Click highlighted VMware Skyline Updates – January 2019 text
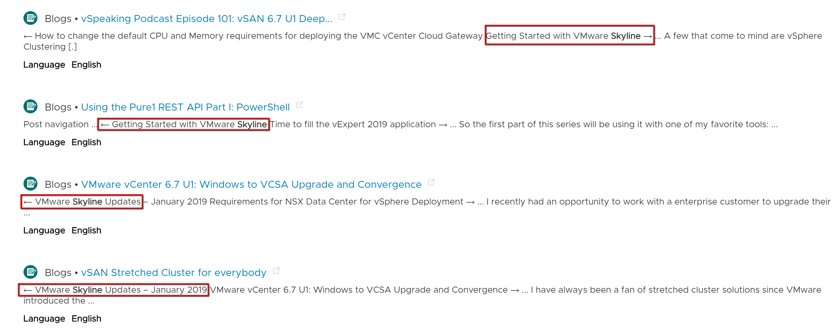Screen dimensions: 836x329 [x=114, y=290]
